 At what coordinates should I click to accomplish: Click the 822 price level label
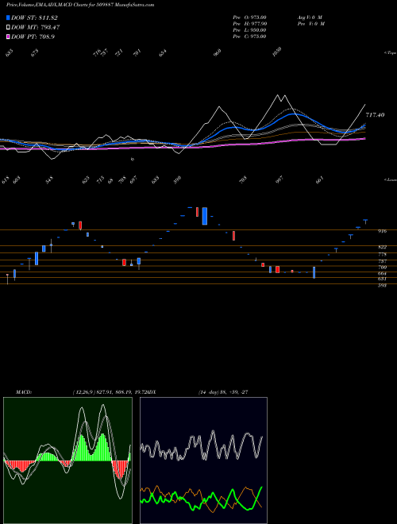(382, 247)
